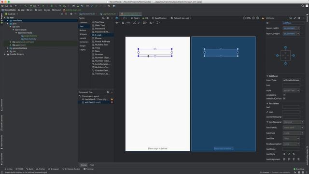
Task: Click left constraint plus in layout widget
Action: click(x=277, y=56)
